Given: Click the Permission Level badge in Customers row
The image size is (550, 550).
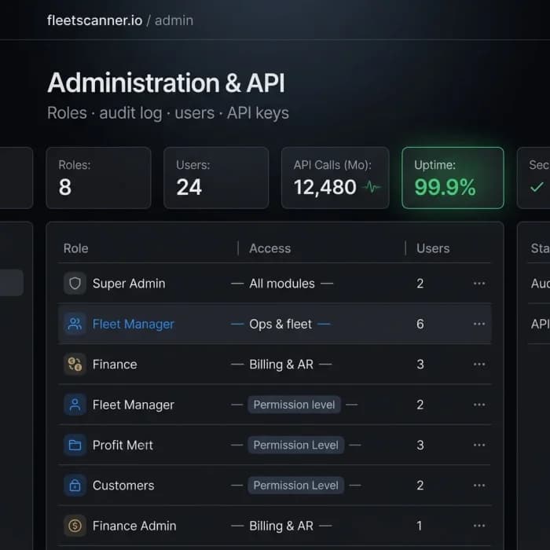Looking at the screenshot, I should pos(296,485).
